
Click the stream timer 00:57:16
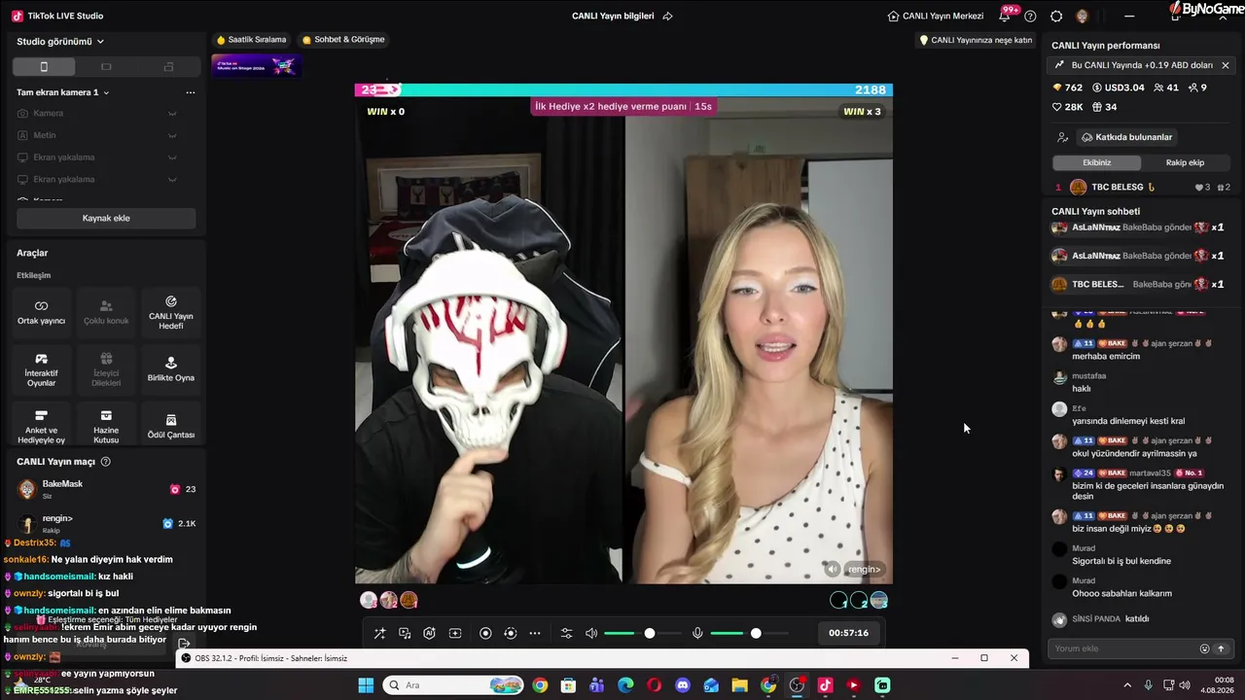point(849,634)
